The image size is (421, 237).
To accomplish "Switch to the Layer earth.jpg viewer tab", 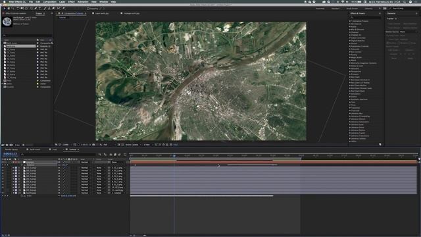I will point(102,13).
